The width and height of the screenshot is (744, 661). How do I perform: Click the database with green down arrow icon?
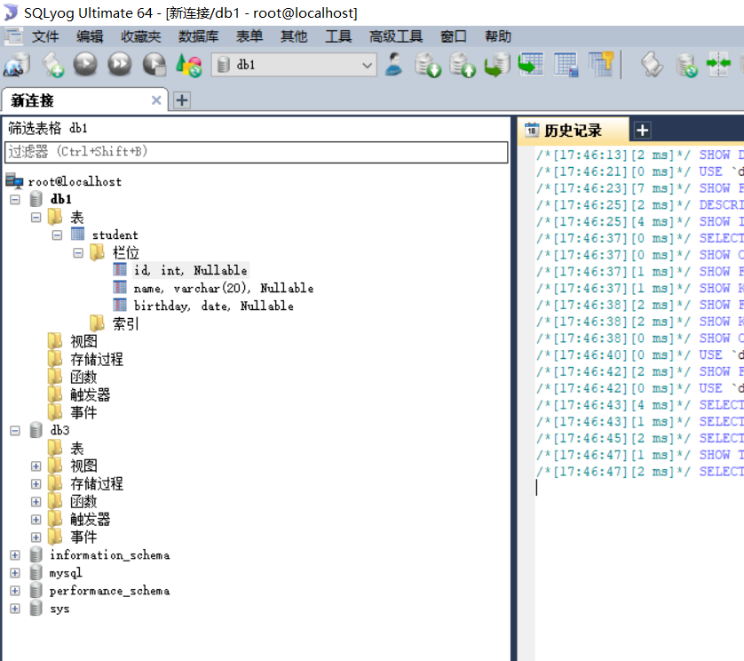point(428,65)
